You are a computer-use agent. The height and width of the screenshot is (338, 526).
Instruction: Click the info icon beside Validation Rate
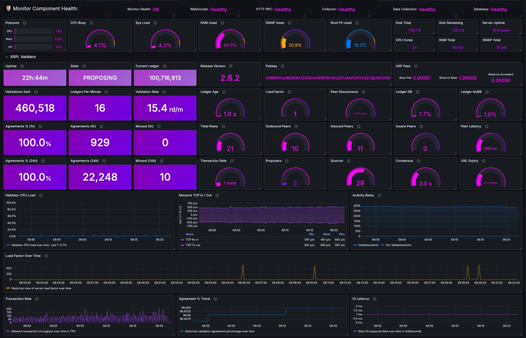[164, 92]
